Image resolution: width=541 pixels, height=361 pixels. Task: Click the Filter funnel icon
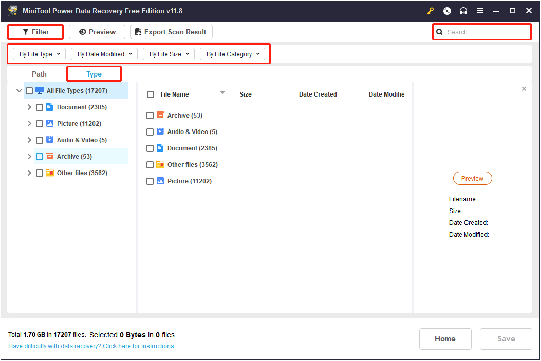point(26,32)
